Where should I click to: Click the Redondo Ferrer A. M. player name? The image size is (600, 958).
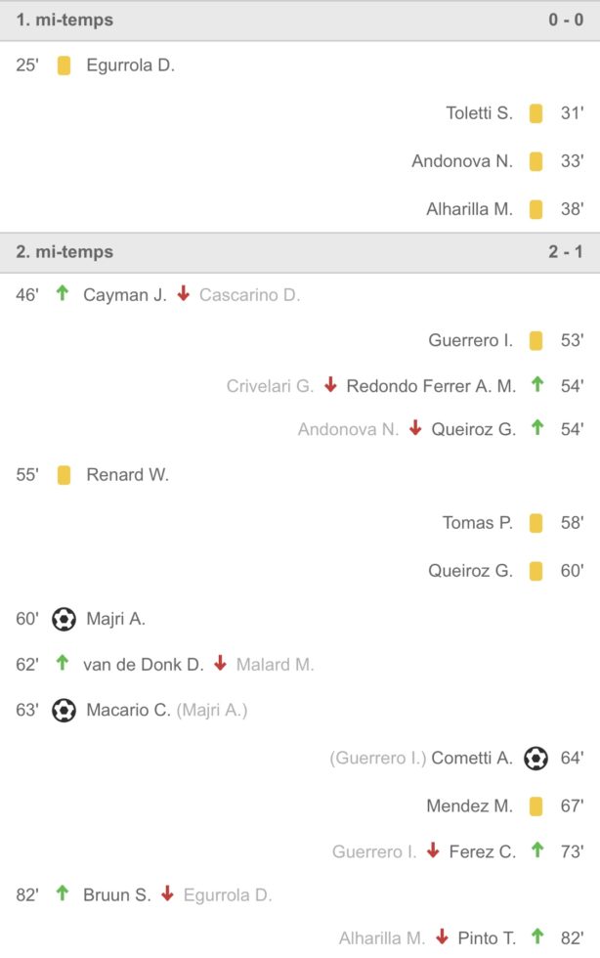pos(431,386)
